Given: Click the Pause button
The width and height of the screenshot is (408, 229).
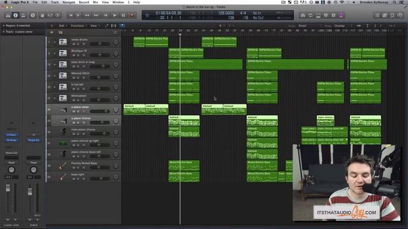Looking at the screenshot, I should [x=123, y=15].
